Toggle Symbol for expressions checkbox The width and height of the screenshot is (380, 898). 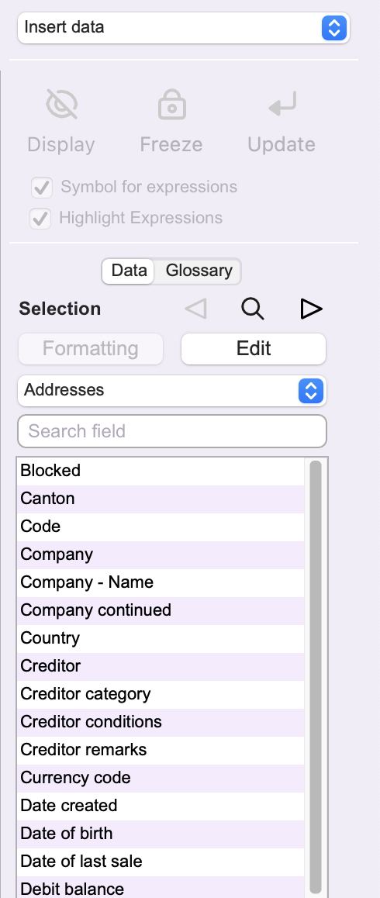point(41,187)
